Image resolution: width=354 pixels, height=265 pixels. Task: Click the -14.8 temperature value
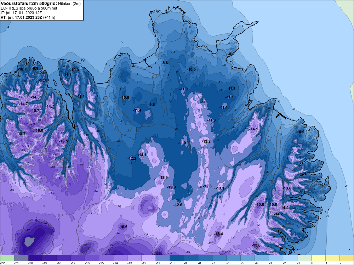tap(35, 97)
